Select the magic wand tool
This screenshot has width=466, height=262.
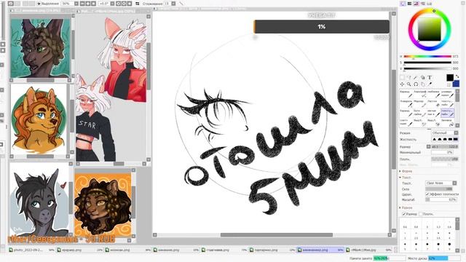pos(416,78)
